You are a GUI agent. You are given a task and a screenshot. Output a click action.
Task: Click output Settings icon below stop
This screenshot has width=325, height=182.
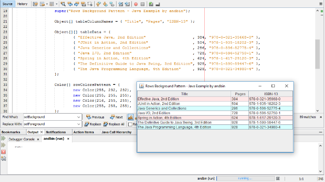coord(3,159)
